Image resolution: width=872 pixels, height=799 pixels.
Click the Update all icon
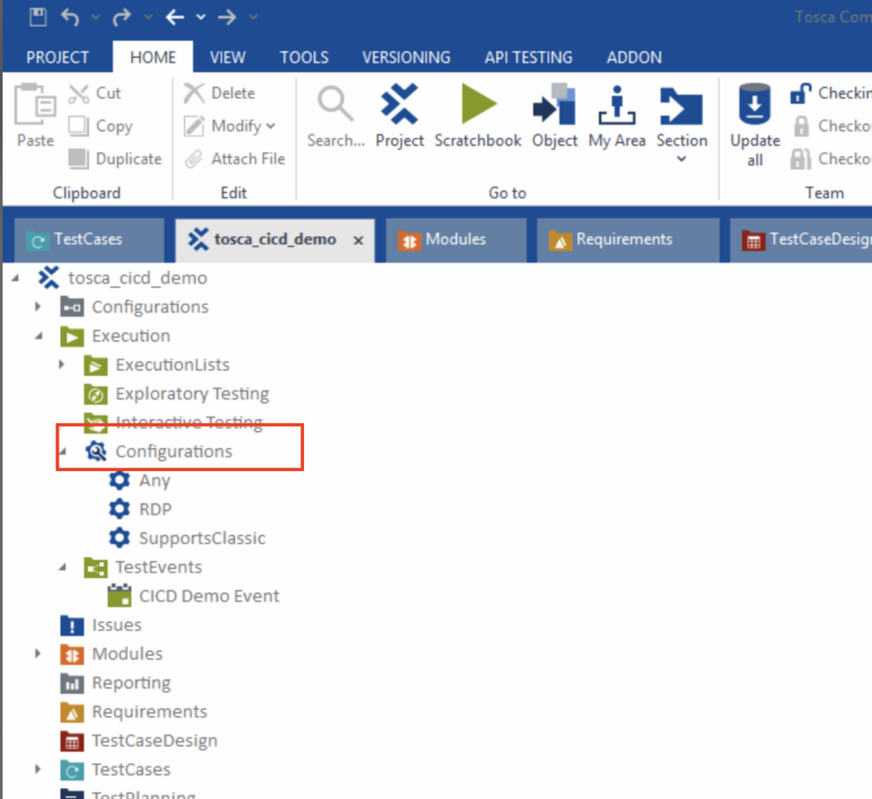(754, 104)
